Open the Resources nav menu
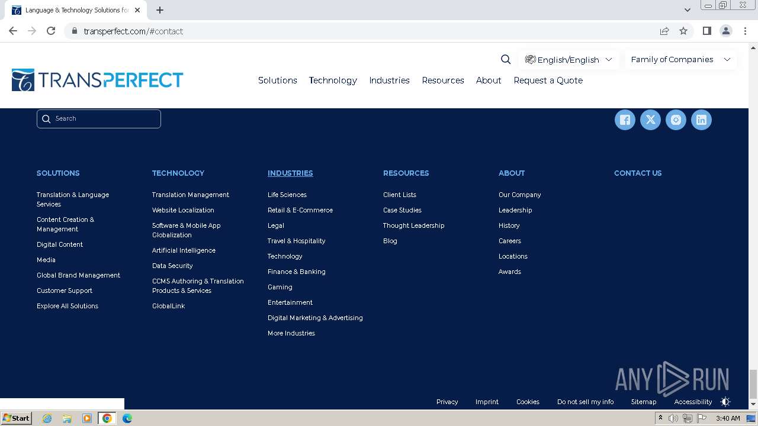 443,80
